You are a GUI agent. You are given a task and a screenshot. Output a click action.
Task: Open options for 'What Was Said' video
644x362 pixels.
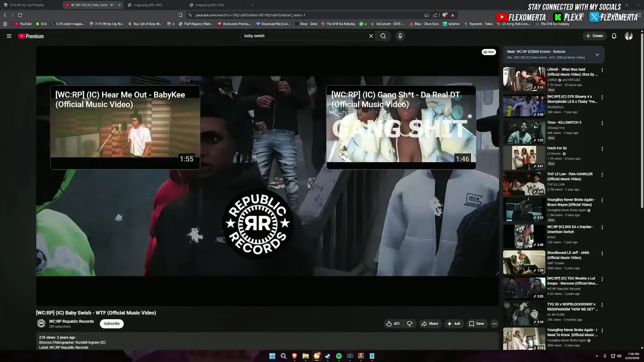[602, 70]
